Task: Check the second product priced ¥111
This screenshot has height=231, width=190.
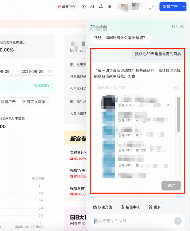Action: click(96, 117)
